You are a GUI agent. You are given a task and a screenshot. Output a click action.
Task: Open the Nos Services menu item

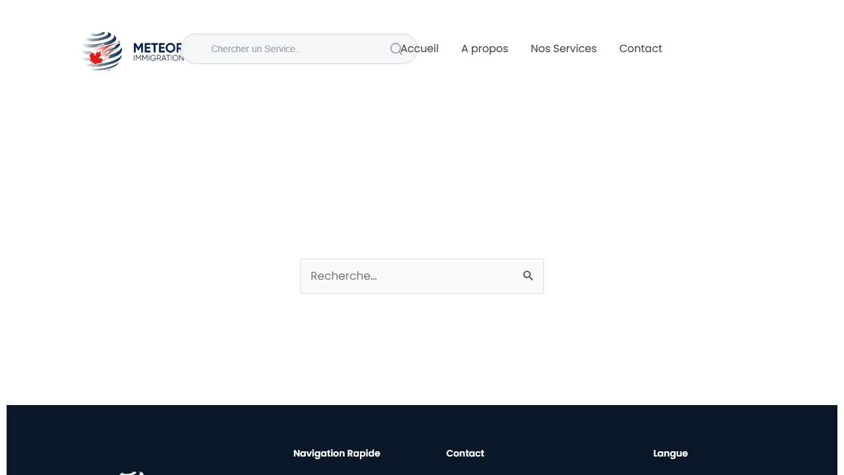point(564,49)
